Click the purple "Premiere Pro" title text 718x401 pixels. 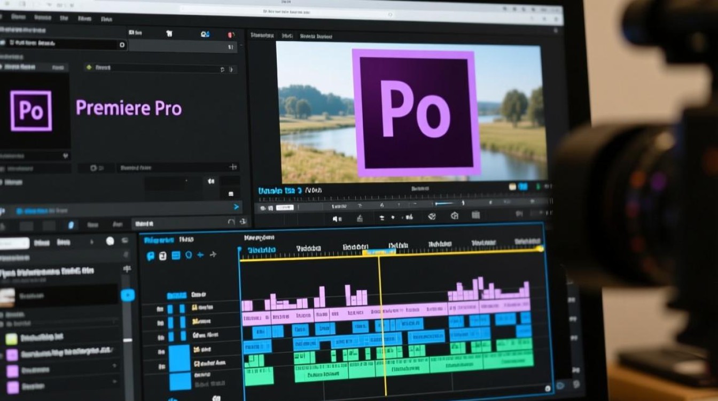click(x=129, y=108)
